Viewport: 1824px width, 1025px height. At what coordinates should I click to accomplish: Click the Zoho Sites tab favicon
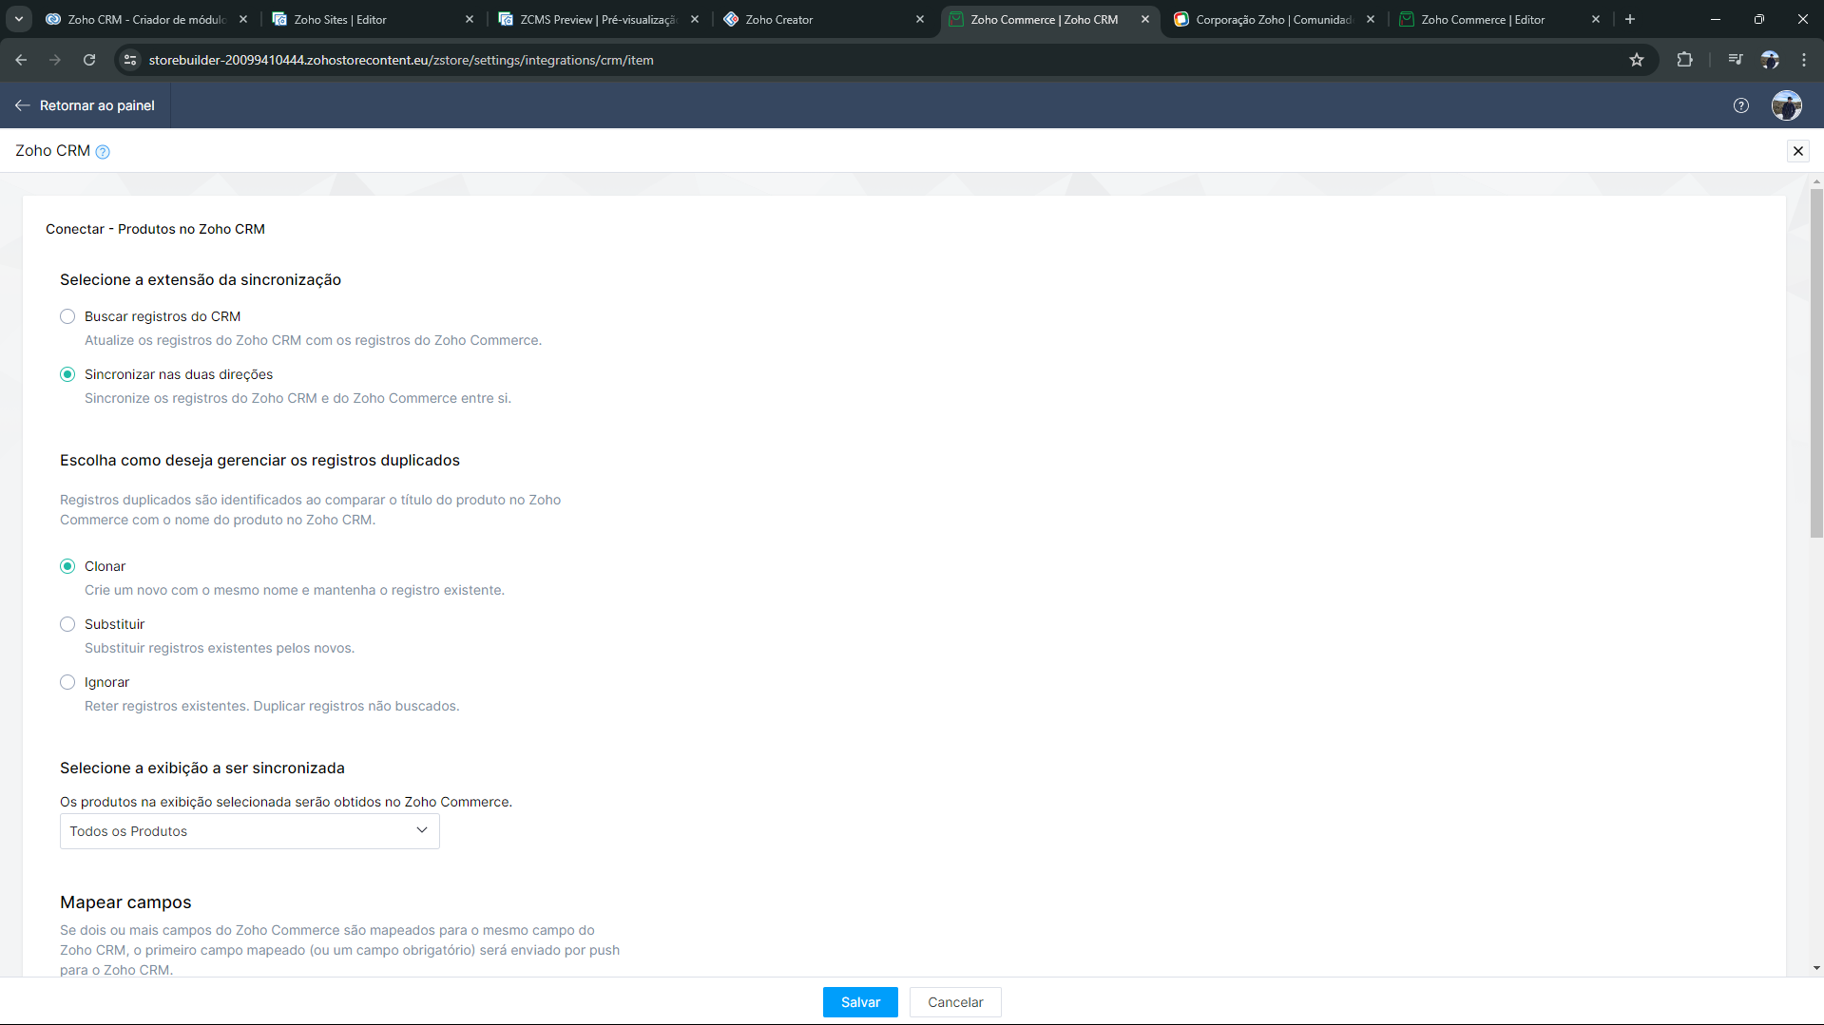point(279,19)
